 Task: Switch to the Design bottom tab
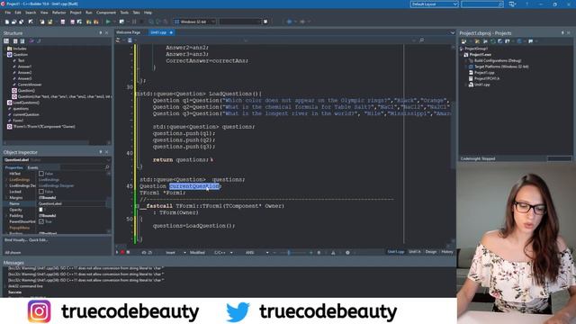tap(431, 252)
